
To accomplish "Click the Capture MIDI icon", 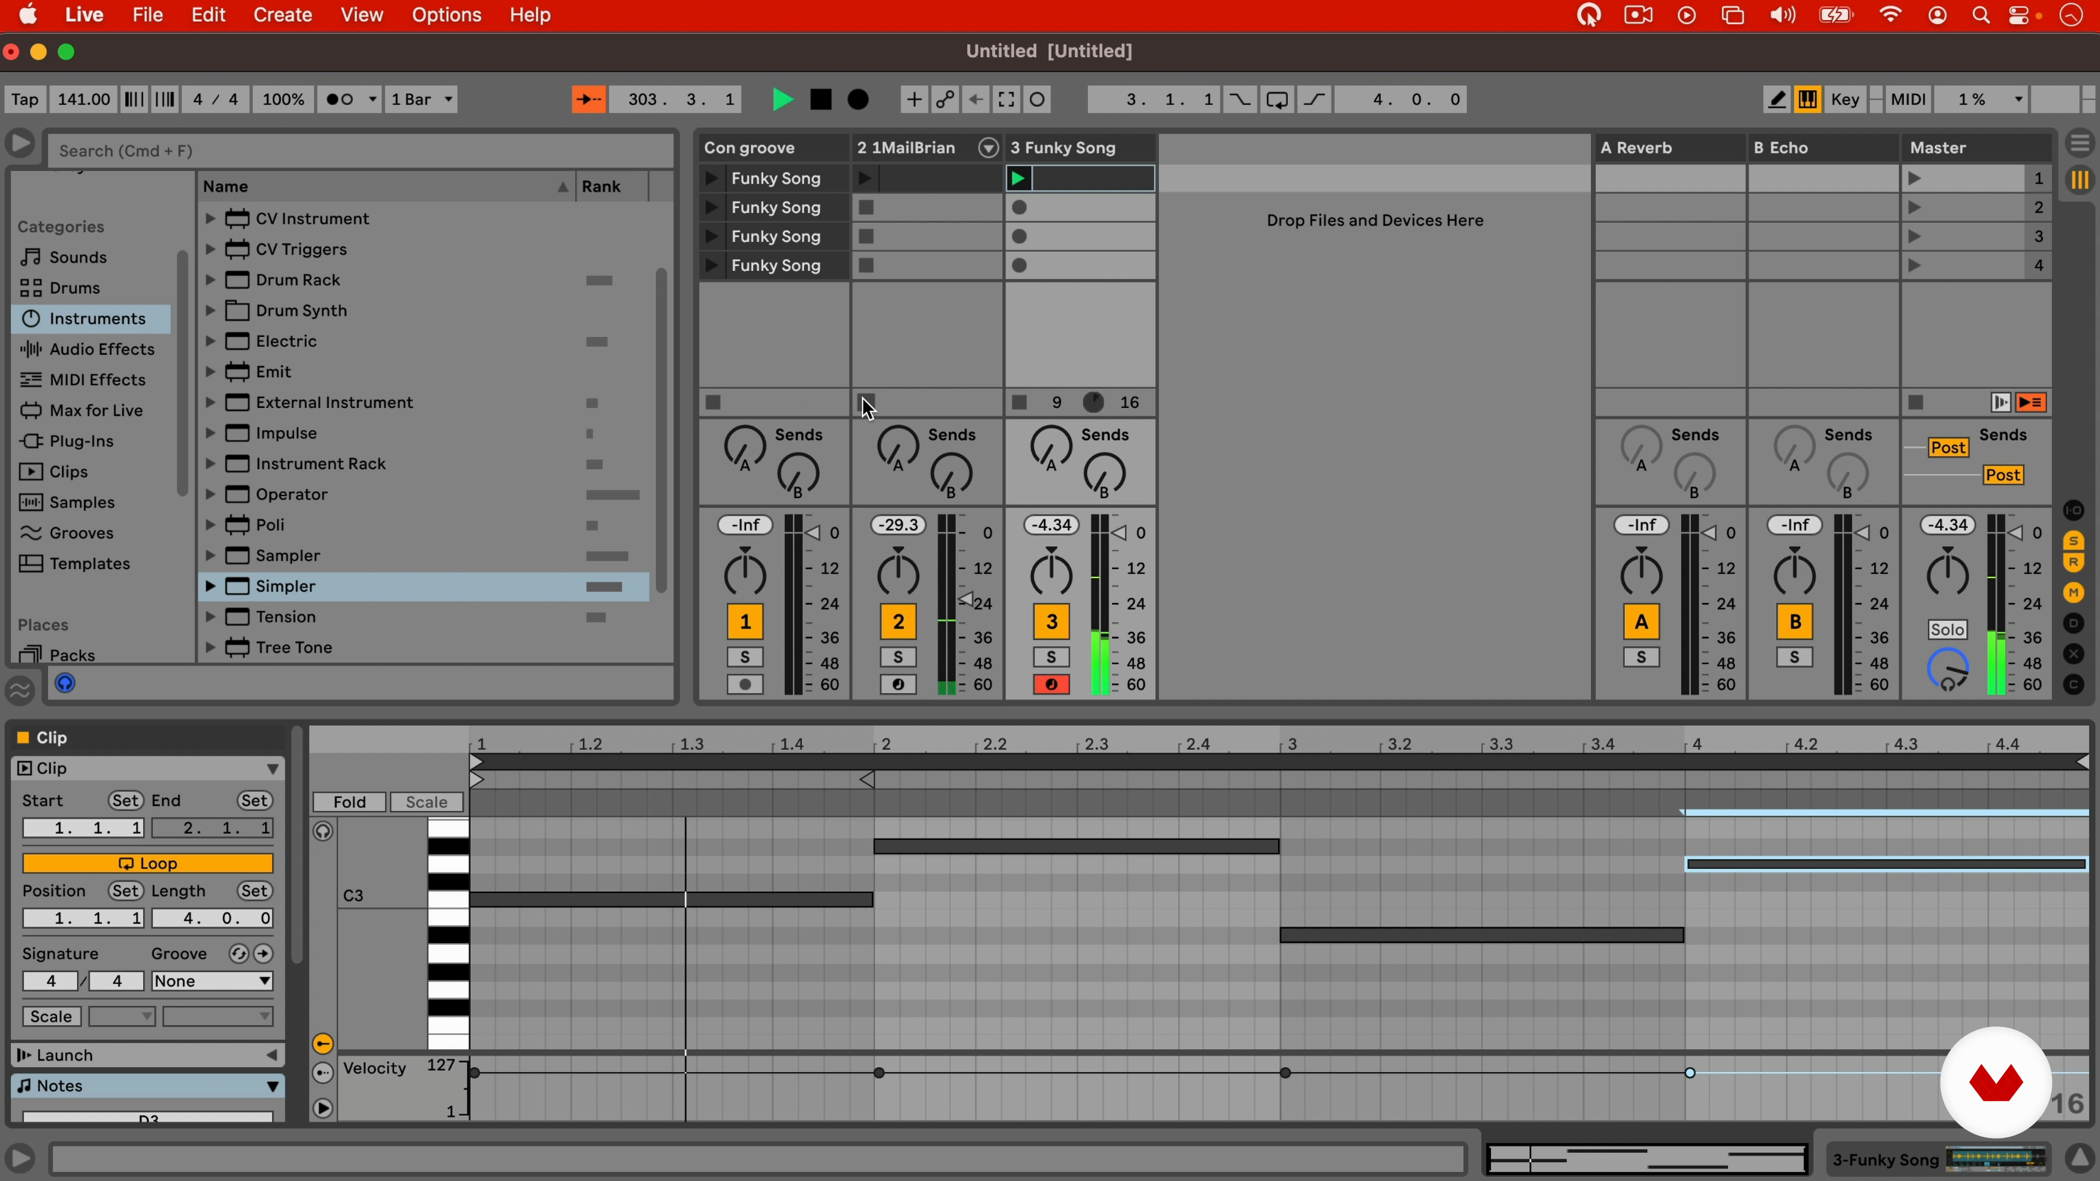I will (x=1007, y=100).
